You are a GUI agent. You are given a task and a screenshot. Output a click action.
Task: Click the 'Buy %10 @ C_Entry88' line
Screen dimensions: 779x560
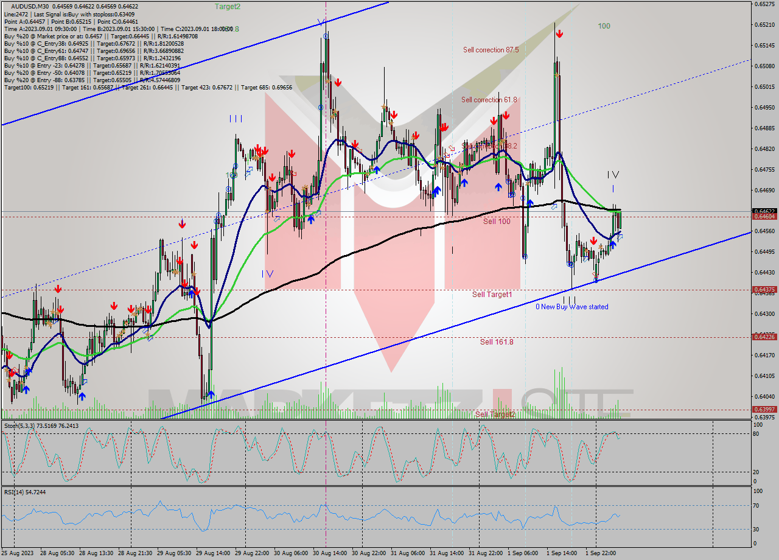coord(91,58)
